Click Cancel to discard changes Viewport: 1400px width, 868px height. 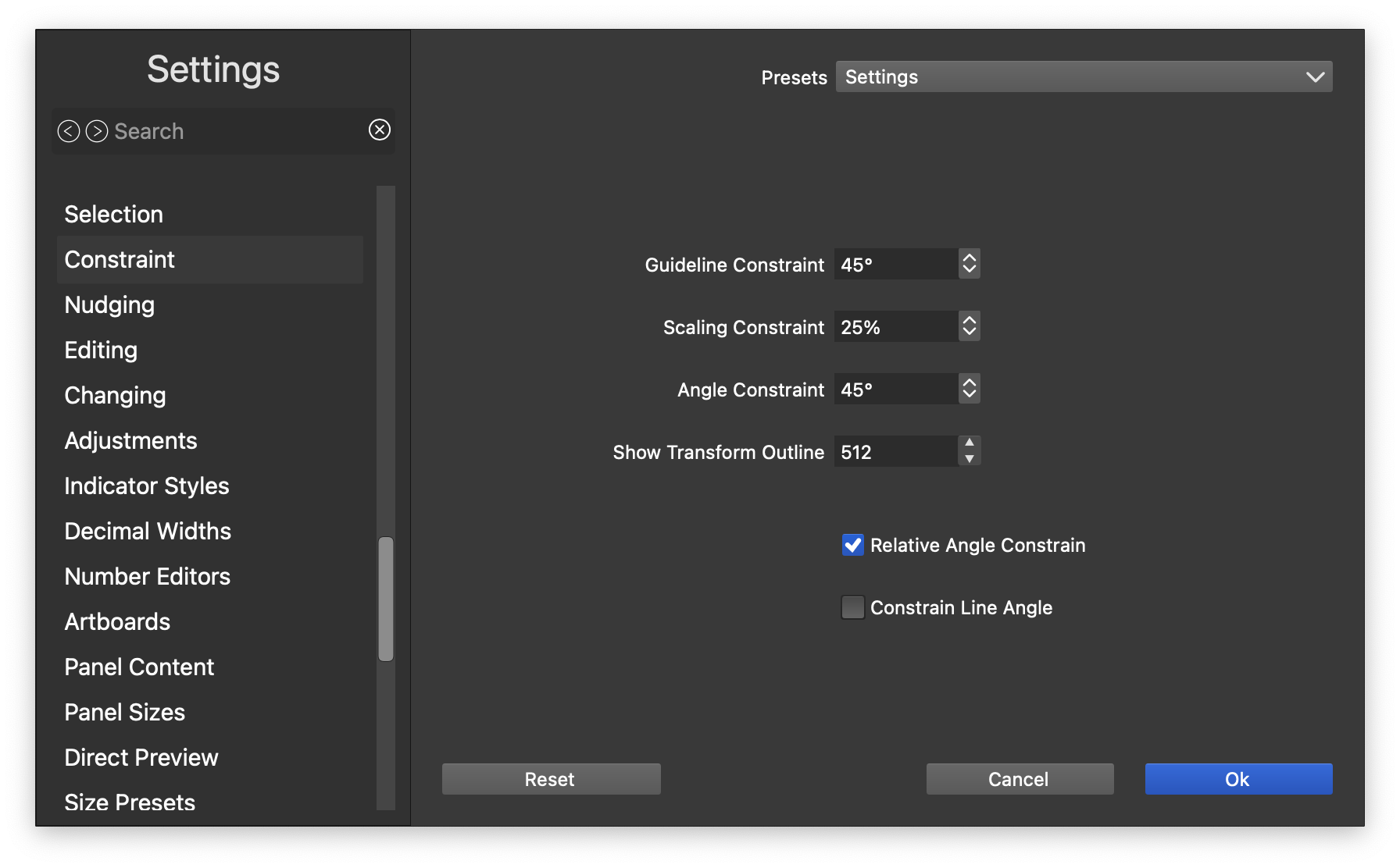pyautogui.click(x=1020, y=779)
